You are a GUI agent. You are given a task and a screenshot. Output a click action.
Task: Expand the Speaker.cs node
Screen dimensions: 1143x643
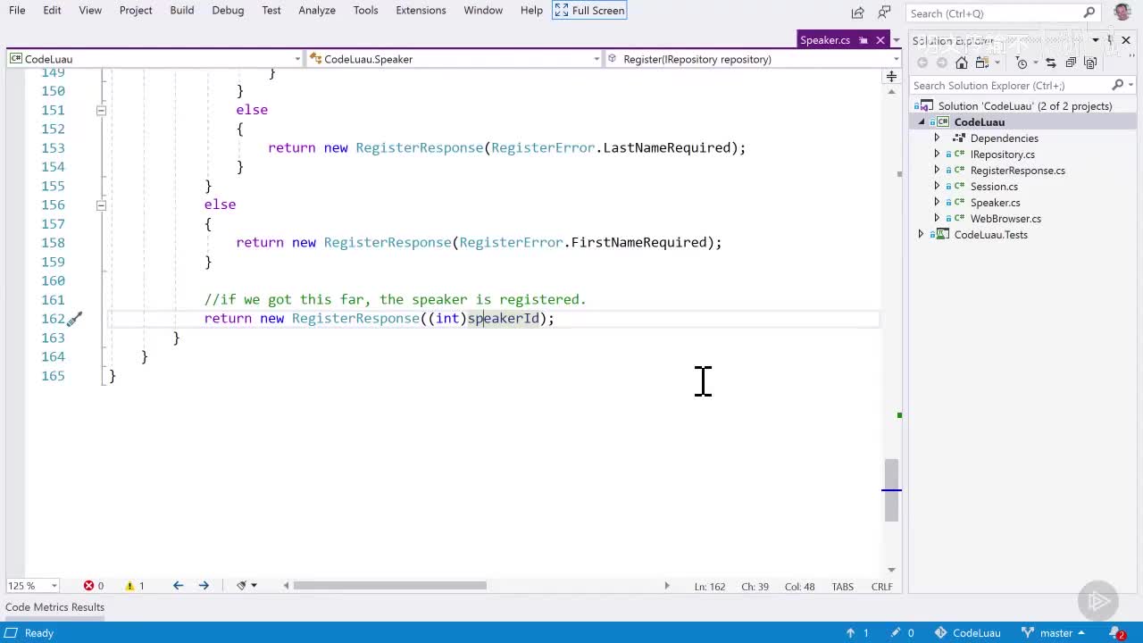click(x=937, y=203)
